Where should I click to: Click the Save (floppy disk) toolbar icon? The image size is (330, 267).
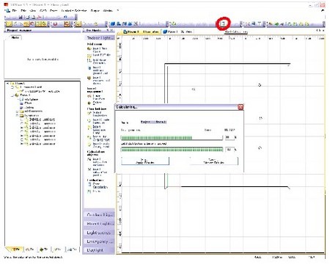21,17
